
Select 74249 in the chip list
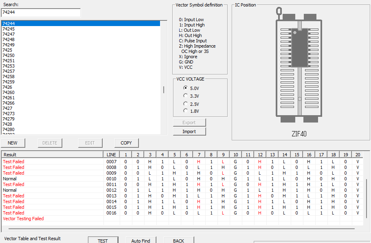[81, 45]
